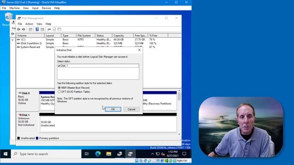This screenshot has width=294, height=165.
Task: Open the Action Center notifications icon
Action: (184, 154)
